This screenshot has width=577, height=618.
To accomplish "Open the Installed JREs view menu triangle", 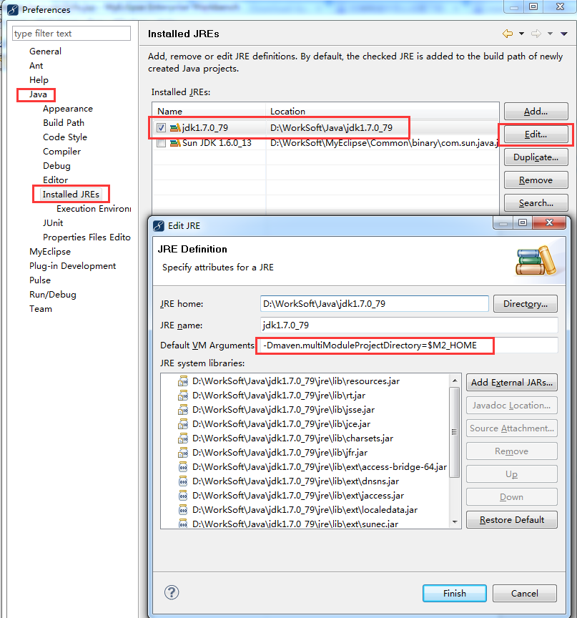I will [x=564, y=34].
